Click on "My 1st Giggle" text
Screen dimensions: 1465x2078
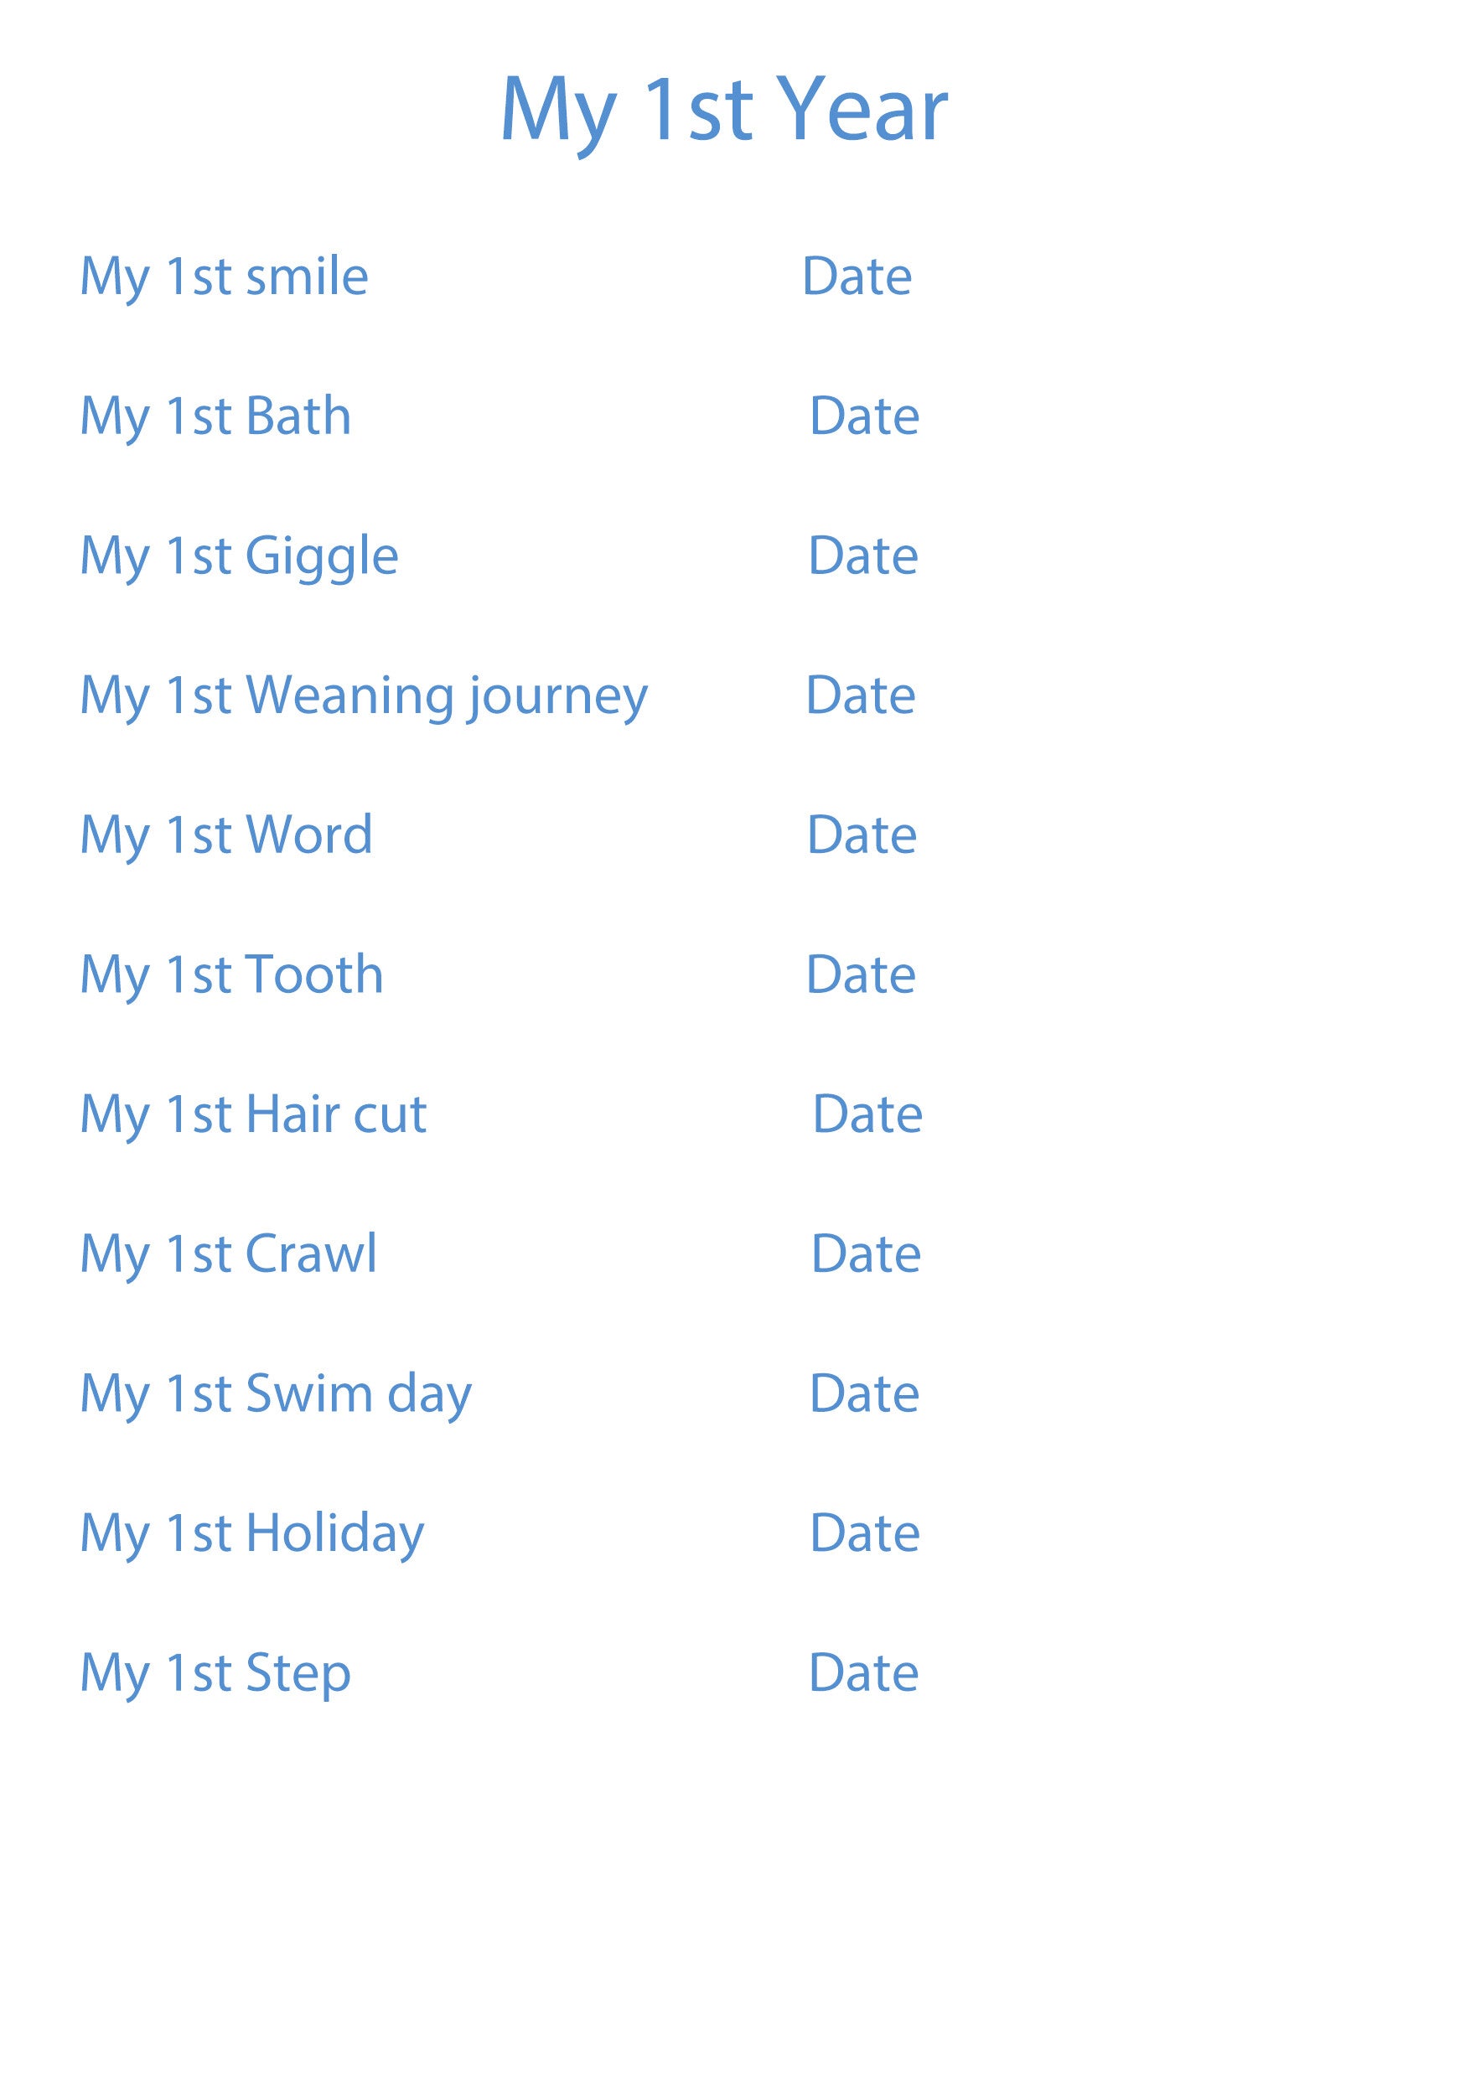239,556
